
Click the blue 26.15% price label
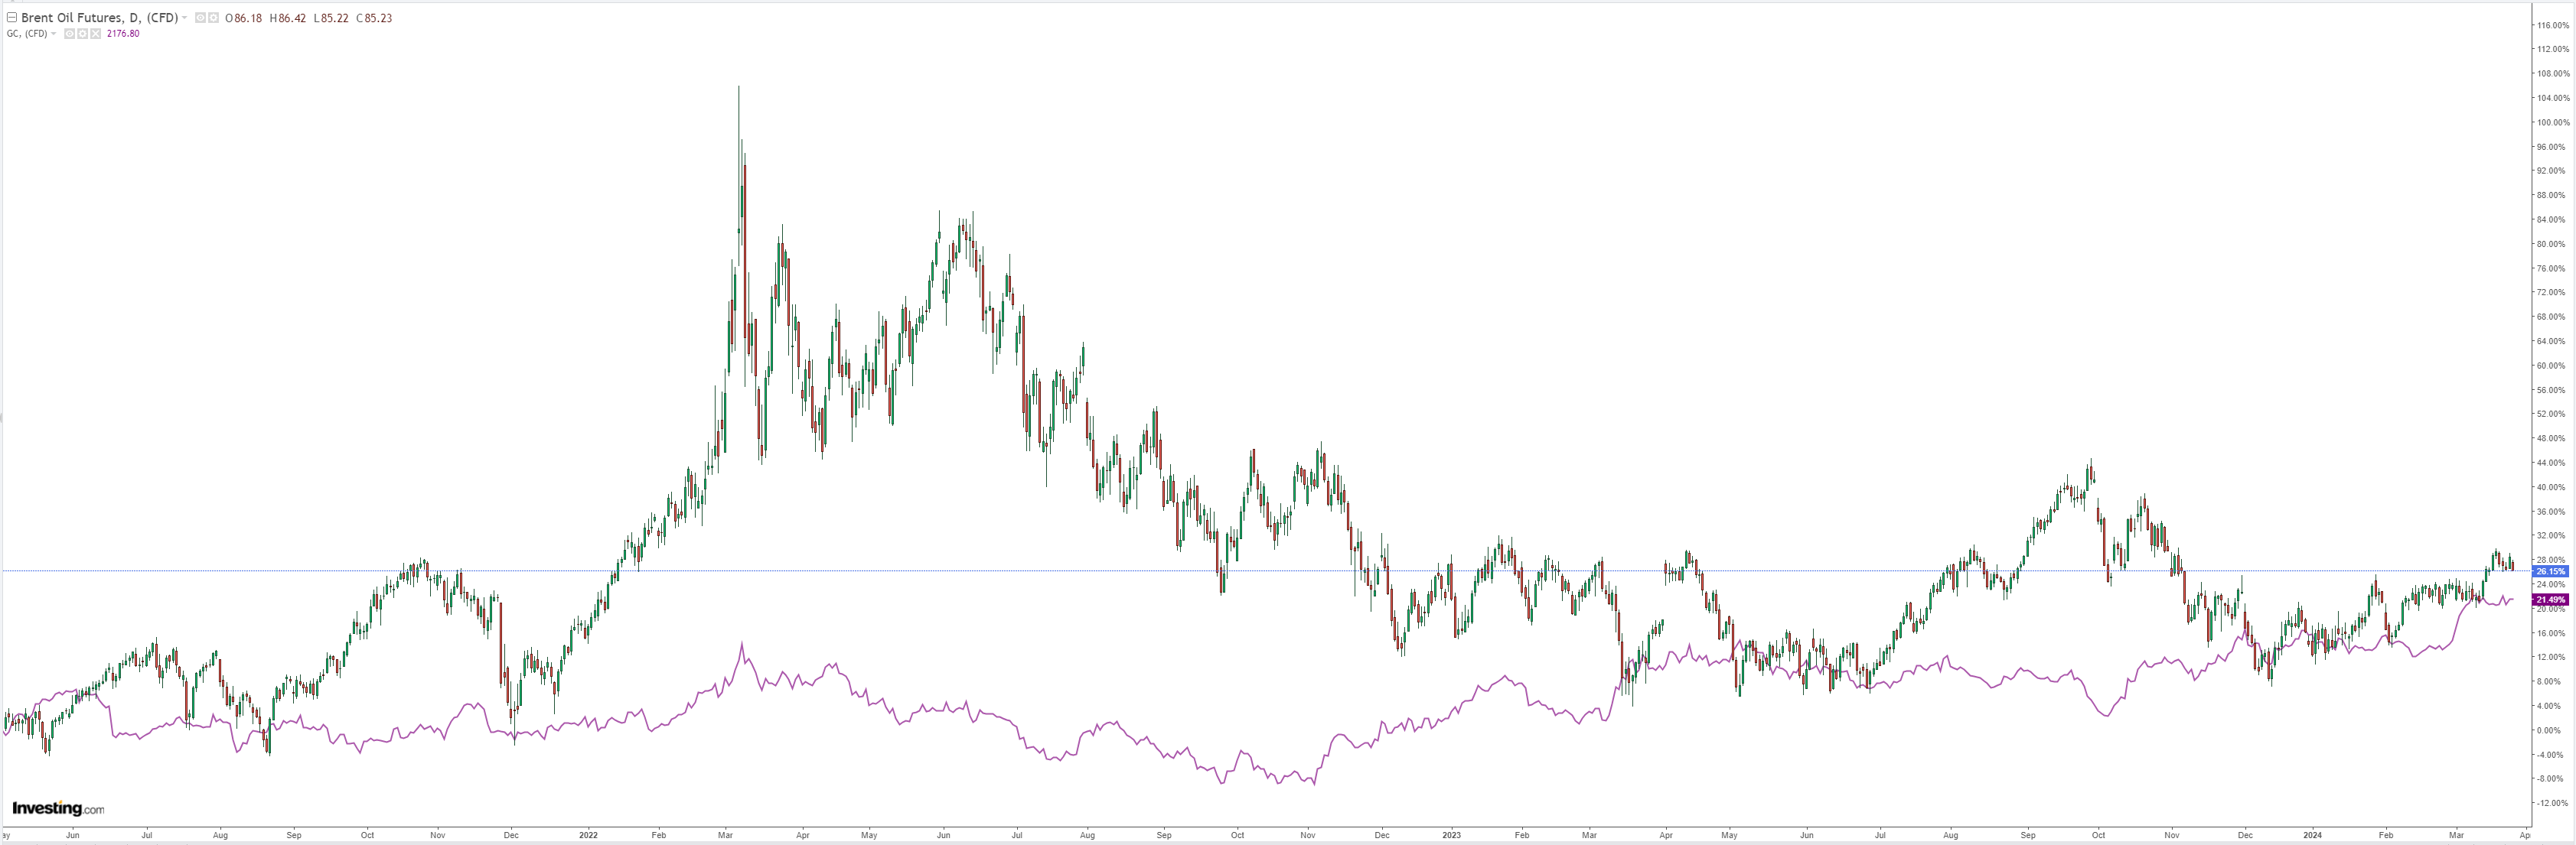pos(2550,571)
